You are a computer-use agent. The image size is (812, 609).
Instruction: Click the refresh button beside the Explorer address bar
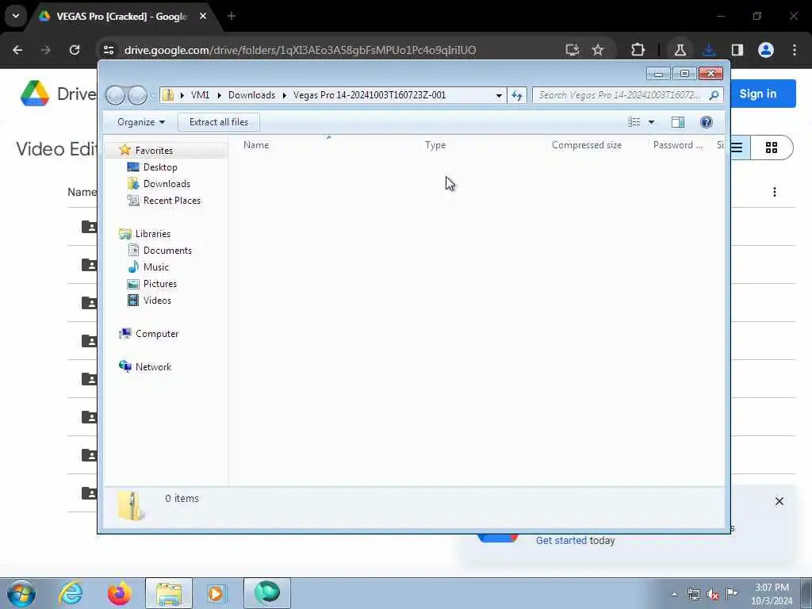pyautogui.click(x=517, y=95)
